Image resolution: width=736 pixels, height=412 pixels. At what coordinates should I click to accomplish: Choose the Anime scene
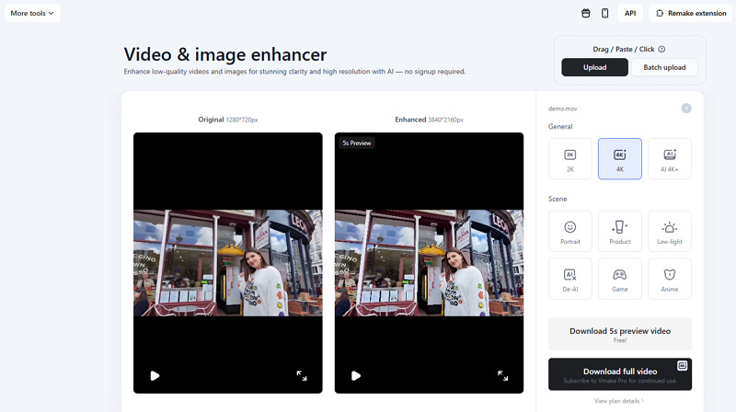pos(670,279)
